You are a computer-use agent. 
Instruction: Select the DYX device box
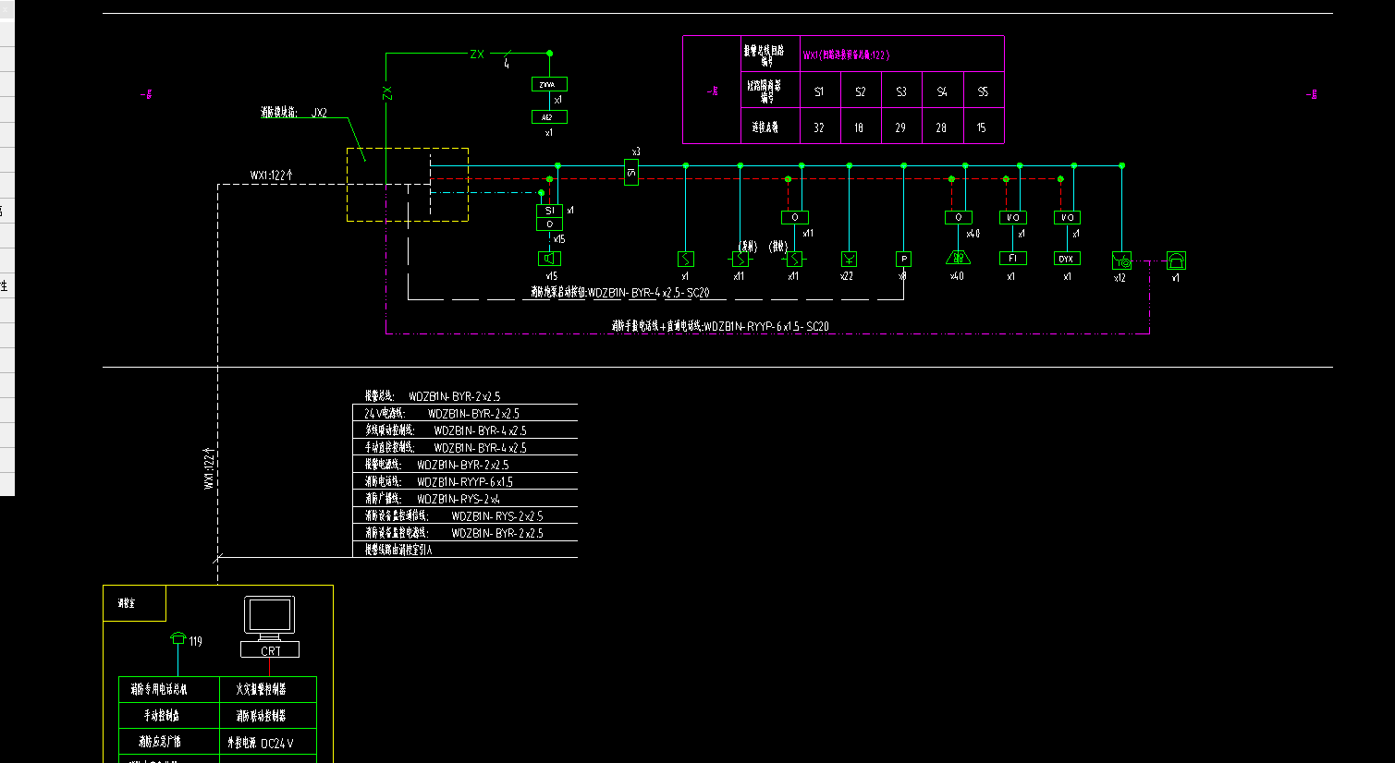coord(1066,259)
